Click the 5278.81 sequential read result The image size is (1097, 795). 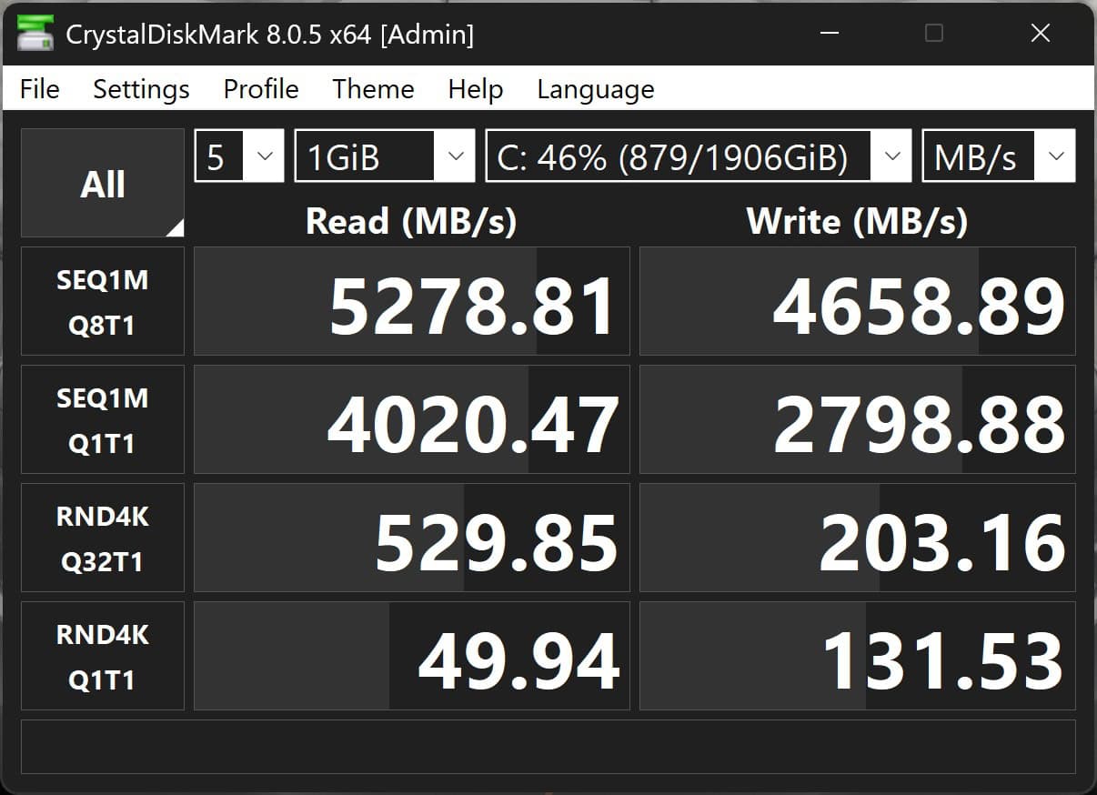[x=412, y=301]
